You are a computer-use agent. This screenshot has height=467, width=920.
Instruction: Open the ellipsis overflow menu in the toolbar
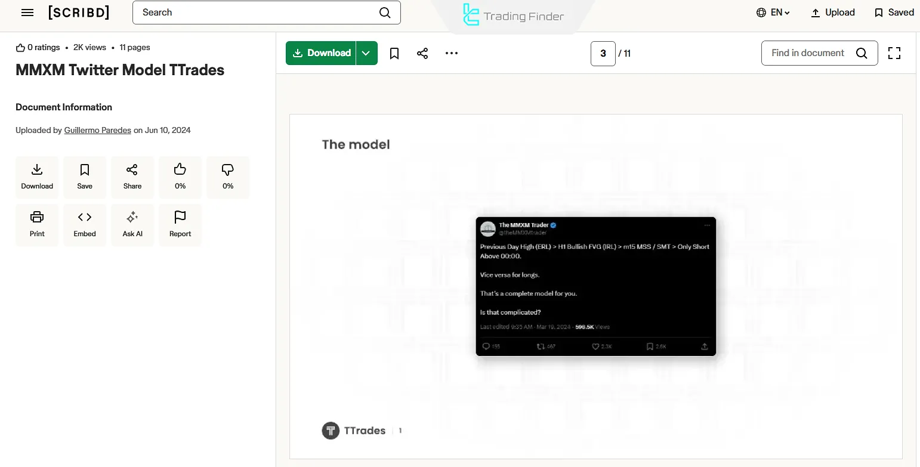tap(451, 53)
